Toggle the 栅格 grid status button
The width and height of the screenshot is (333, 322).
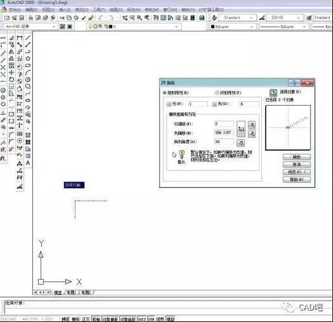tap(76, 319)
